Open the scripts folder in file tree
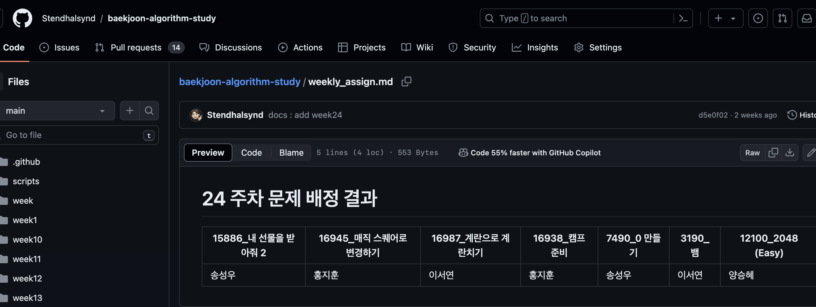The image size is (816, 307). point(26,181)
